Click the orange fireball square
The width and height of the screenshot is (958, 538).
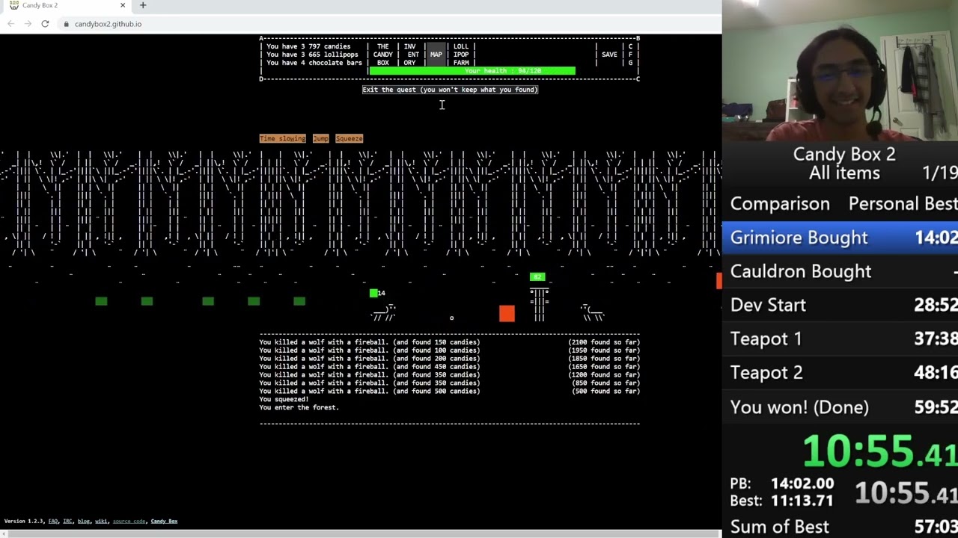click(x=507, y=313)
